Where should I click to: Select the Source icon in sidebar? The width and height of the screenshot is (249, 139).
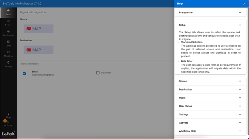tap(8, 21)
